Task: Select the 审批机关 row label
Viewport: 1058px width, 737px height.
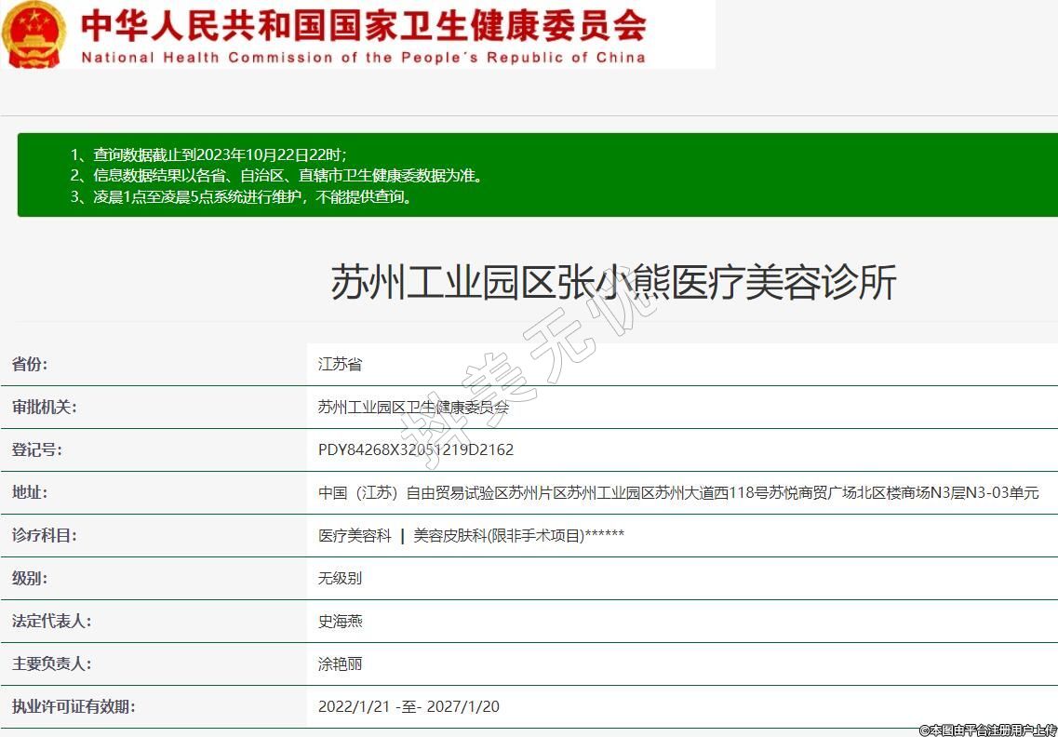Action: (44, 407)
